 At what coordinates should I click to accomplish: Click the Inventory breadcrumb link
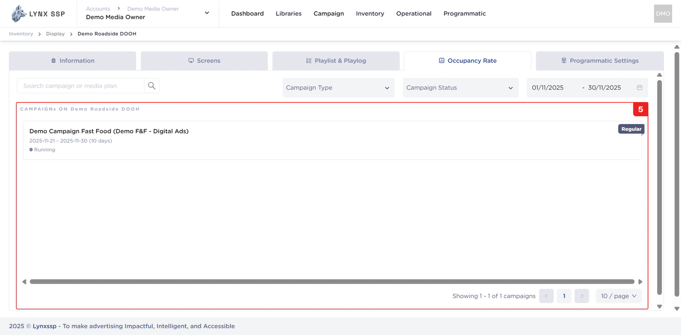click(21, 34)
